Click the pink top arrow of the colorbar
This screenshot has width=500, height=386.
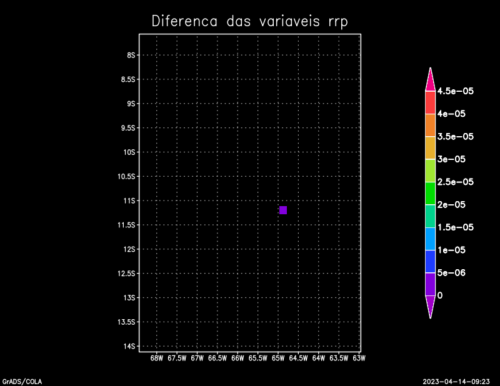(x=430, y=81)
